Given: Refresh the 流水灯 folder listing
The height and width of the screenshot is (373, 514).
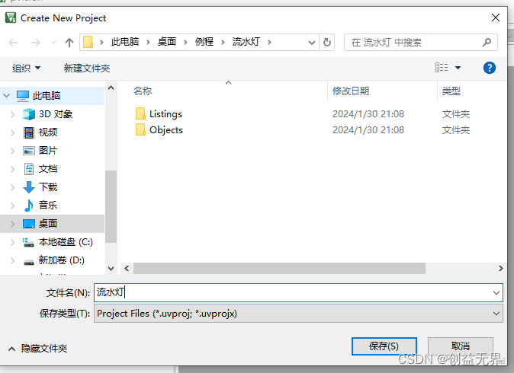Looking at the screenshot, I should click(x=327, y=42).
